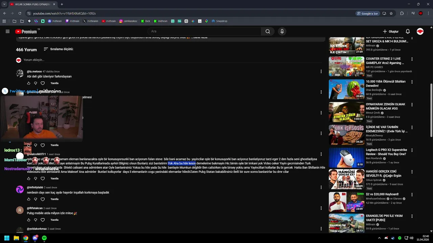Reload the page in Chrome
This screenshot has height=243, width=433.
point(20,13)
